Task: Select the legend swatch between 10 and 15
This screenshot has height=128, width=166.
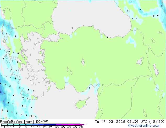Action: (35, 125)
